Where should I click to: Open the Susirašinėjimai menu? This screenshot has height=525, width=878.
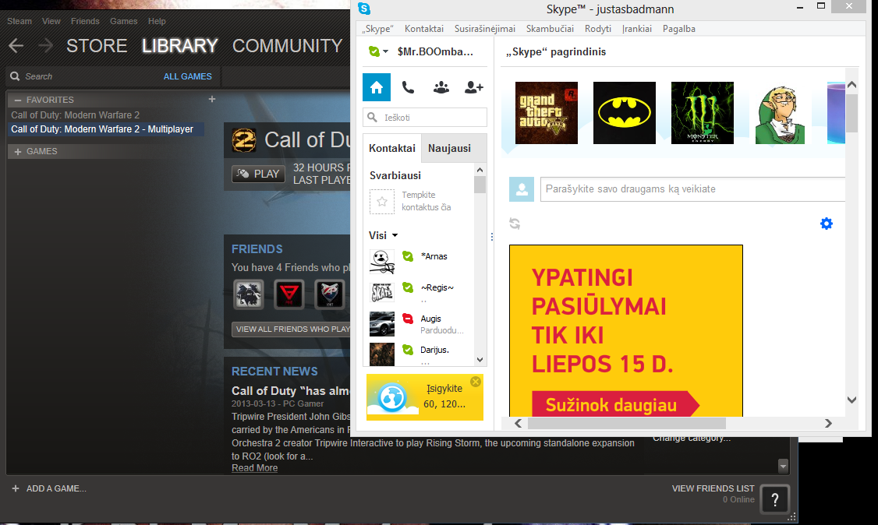pos(485,29)
